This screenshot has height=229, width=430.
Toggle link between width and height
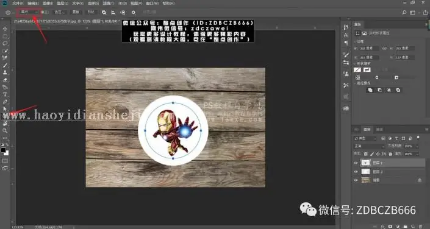[384, 48]
